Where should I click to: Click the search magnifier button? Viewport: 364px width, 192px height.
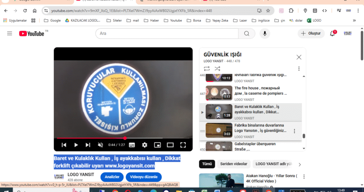click(246, 33)
